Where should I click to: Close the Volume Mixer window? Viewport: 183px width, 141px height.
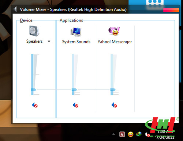point(171,10)
